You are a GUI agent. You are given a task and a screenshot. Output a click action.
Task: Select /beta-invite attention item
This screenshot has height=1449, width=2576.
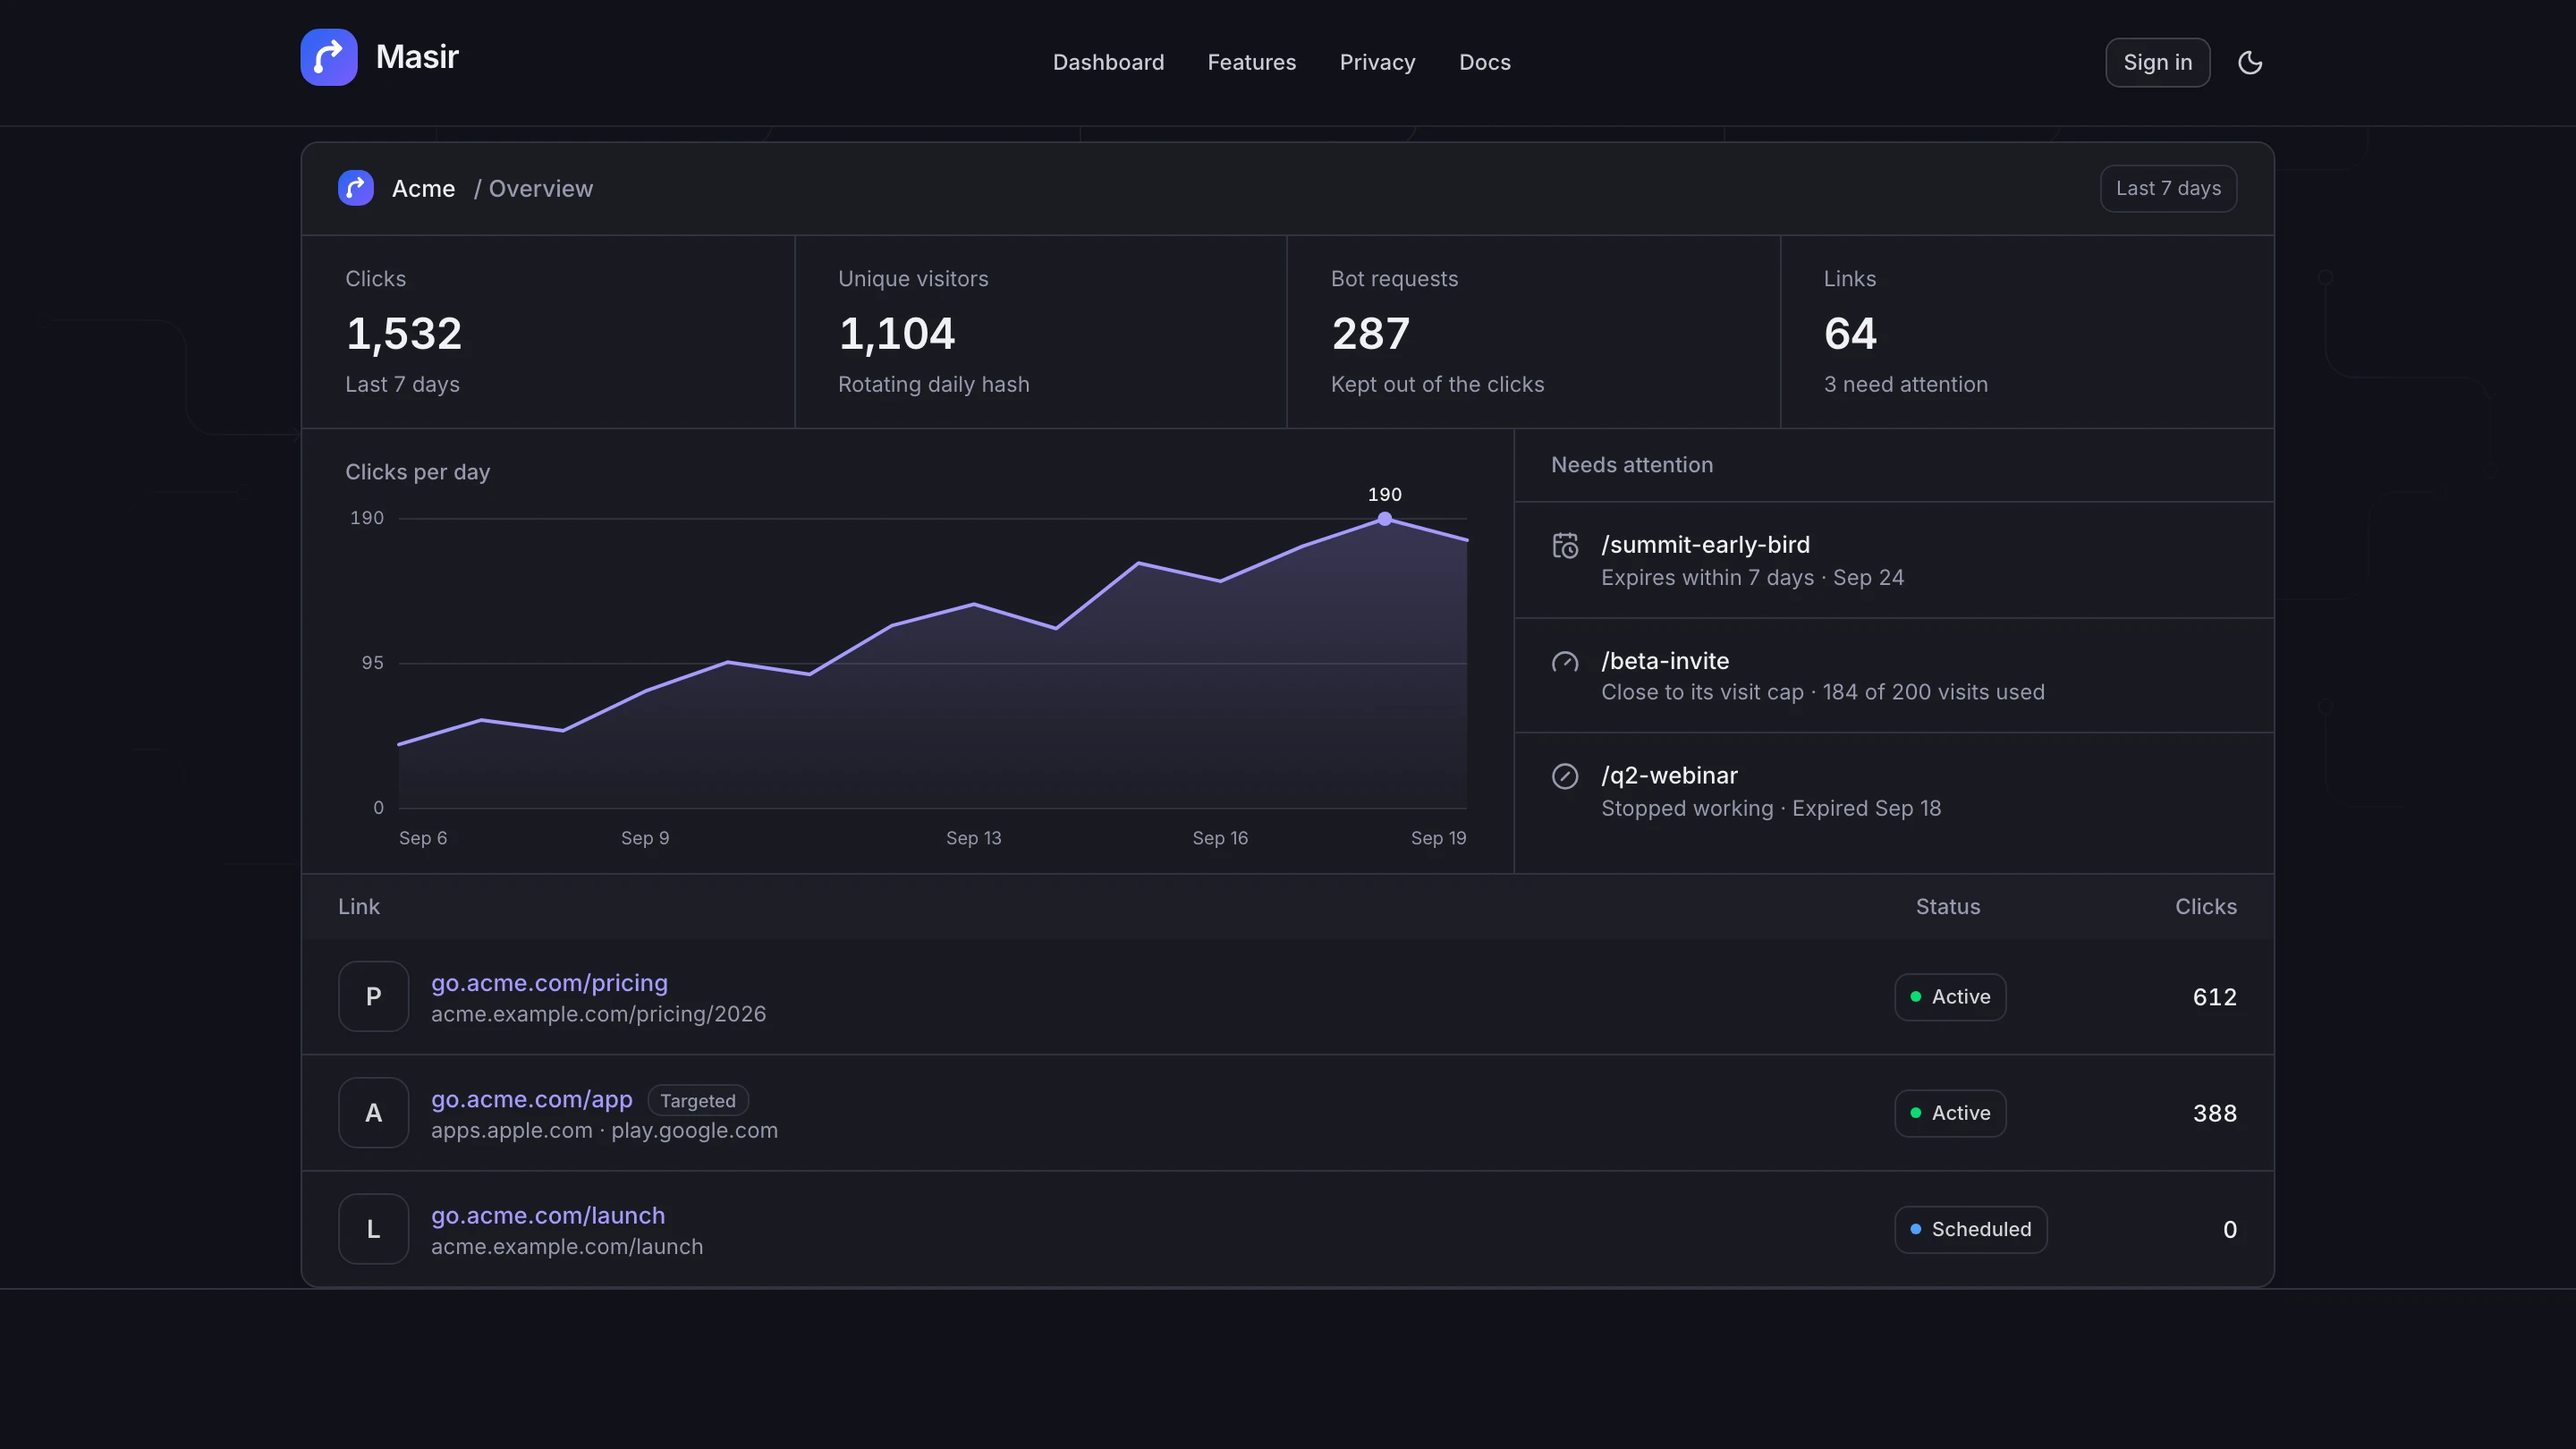tap(1894, 676)
